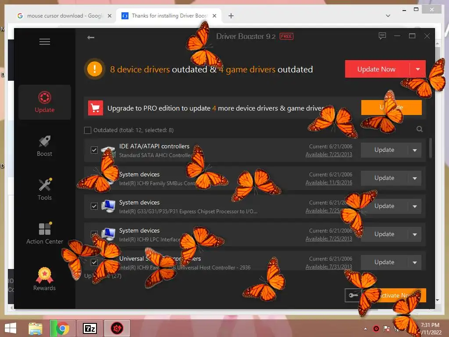Update the Universal Host Controller driver
This screenshot has width=449, height=337.
(x=384, y=262)
